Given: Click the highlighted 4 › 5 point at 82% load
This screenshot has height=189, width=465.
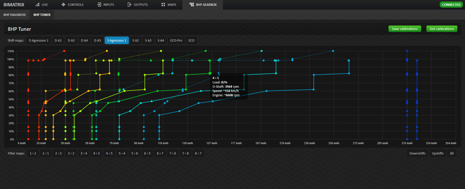Looking at the screenshot, I should pyautogui.click(x=210, y=73).
